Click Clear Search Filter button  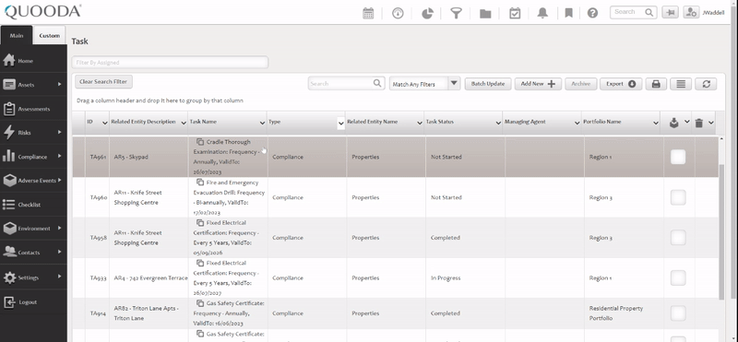[103, 81]
